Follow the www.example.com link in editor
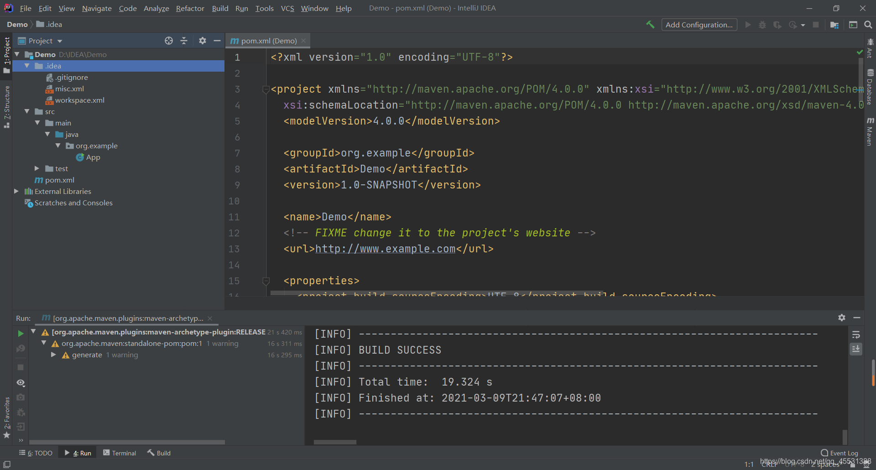The height and width of the screenshot is (470, 876). 385,249
